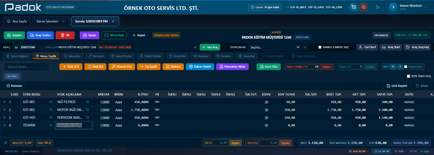Switch to the Şikayetler tab
434x155 pixels.
tap(72, 56)
